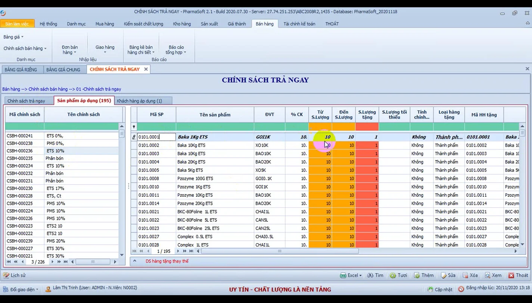Open the Khách hàng áp dụng (1) tab
This screenshot has height=303, width=532.
[x=140, y=101]
